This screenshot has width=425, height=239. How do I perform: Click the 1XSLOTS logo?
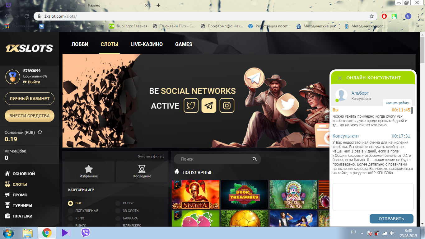30,48
